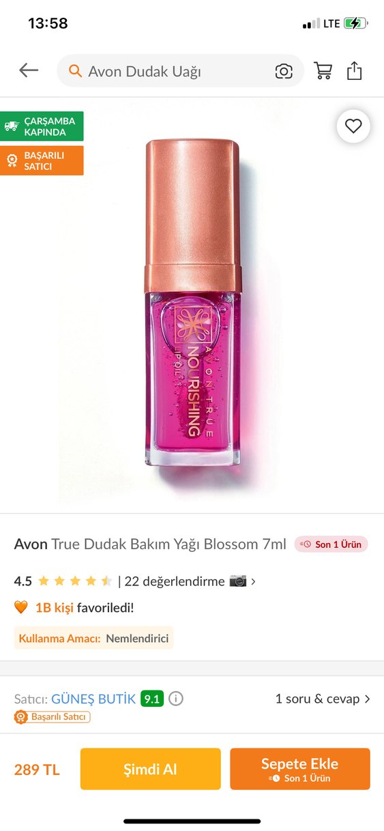Expand 1 soru & cevap section

click(323, 699)
